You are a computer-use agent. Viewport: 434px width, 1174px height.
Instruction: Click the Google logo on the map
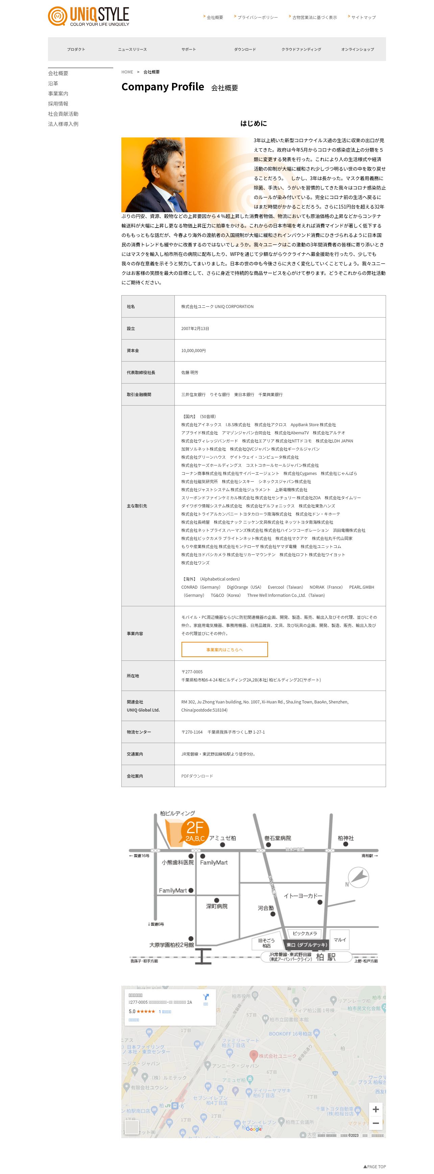tap(254, 1129)
